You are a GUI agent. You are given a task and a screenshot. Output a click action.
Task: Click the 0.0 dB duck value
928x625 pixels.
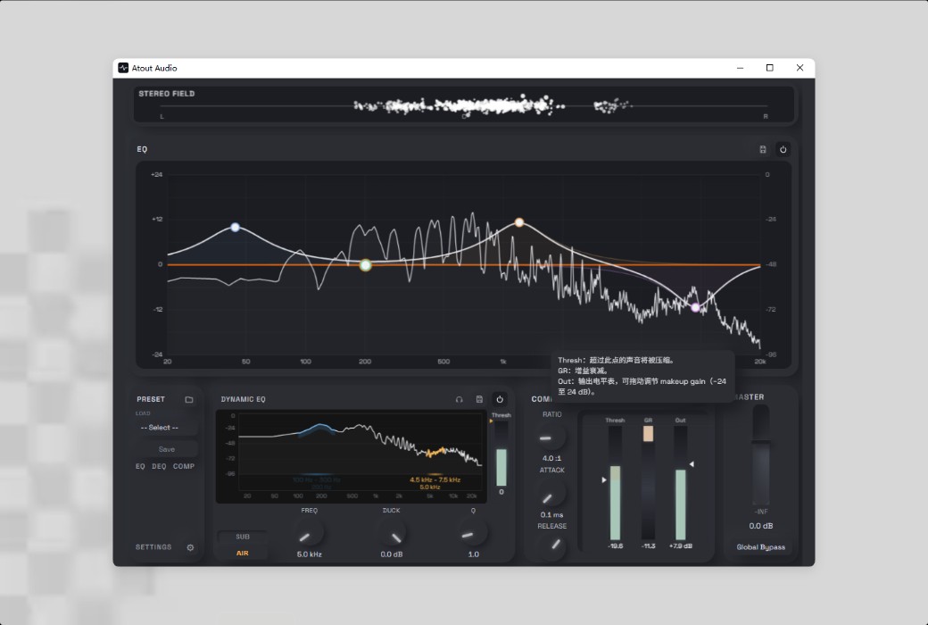[391, 554]
